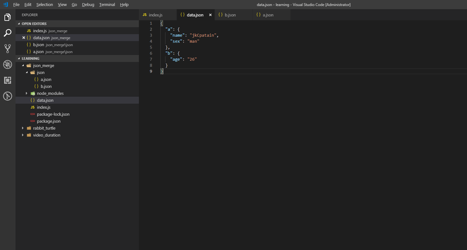This screenshot has height=250, width=467.
Task: Close the data.json editor tab
Action: click(x=210, y=15)
